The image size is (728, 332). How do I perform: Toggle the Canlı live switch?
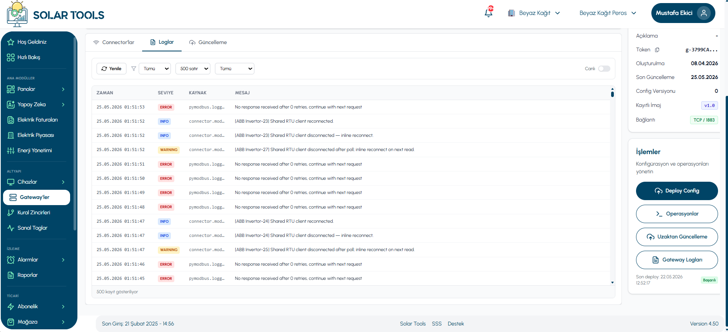[604, 69]
